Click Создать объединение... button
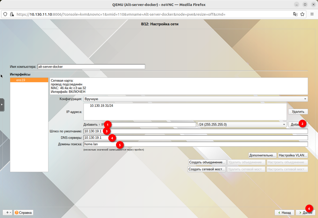The image size is (318, 218). 207,162
